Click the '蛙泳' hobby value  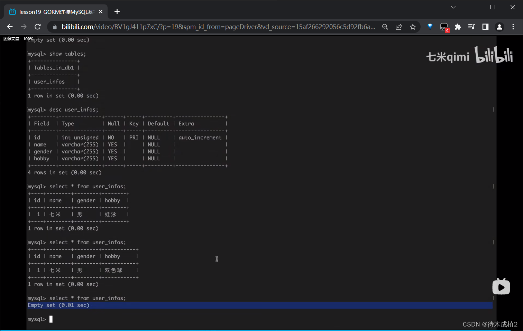pyautogui.click(x=110, y=215)
